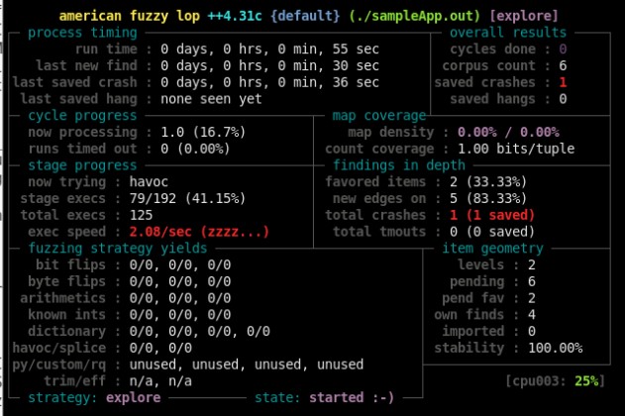Click total tmouts value '0 (0 saved)'
The image size is (625, 416).
coord(492,232)
